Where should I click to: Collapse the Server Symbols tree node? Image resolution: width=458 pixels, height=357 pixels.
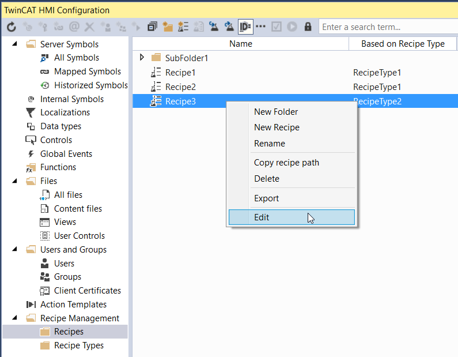[14, 44]
